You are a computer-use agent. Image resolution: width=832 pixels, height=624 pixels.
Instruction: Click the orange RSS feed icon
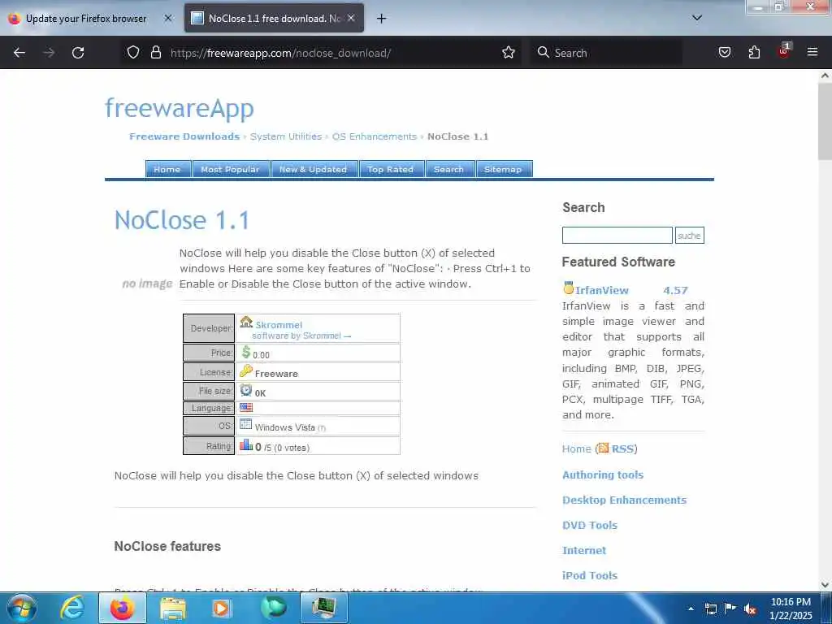coord(604,448)
